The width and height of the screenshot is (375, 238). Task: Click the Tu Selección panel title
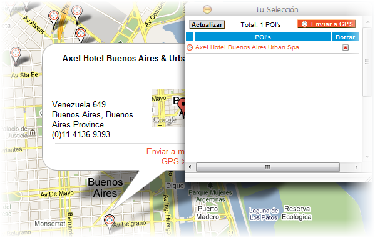point(277,10)
